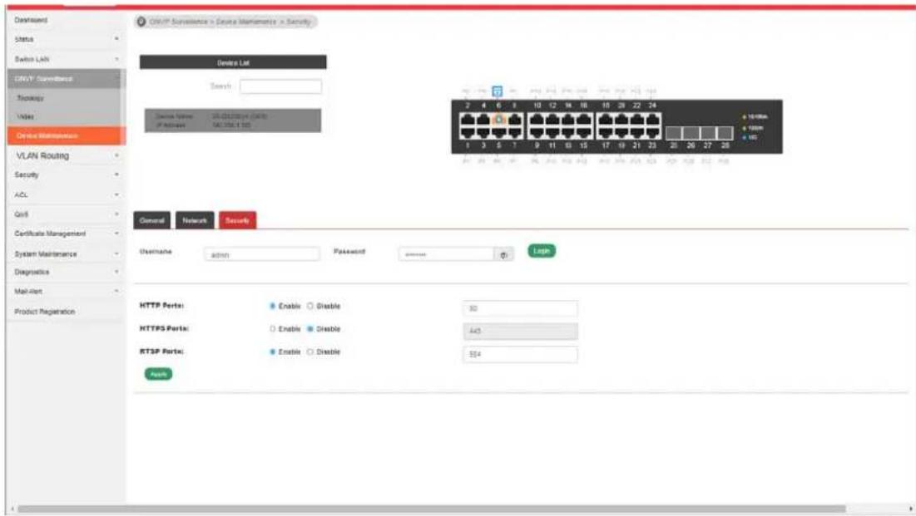Image resolution: width=916 pixels, height=516 pixels.
Task: Select port 8 on the switch panel
Action: click(x=515, y=120)
